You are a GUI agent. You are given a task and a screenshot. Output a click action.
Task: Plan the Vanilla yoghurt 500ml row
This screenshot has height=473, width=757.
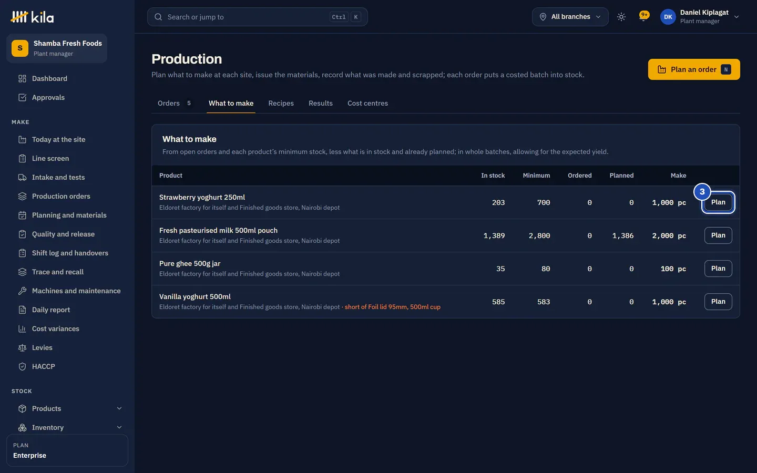[x=718, y=302]
